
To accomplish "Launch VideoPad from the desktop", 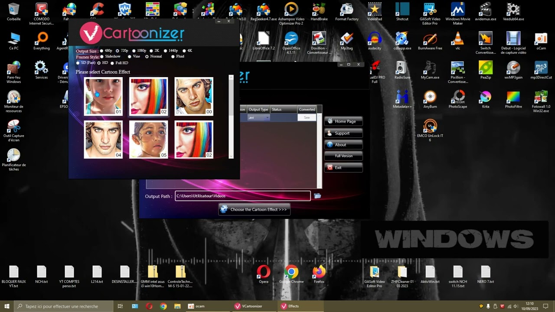I will 375,12.
